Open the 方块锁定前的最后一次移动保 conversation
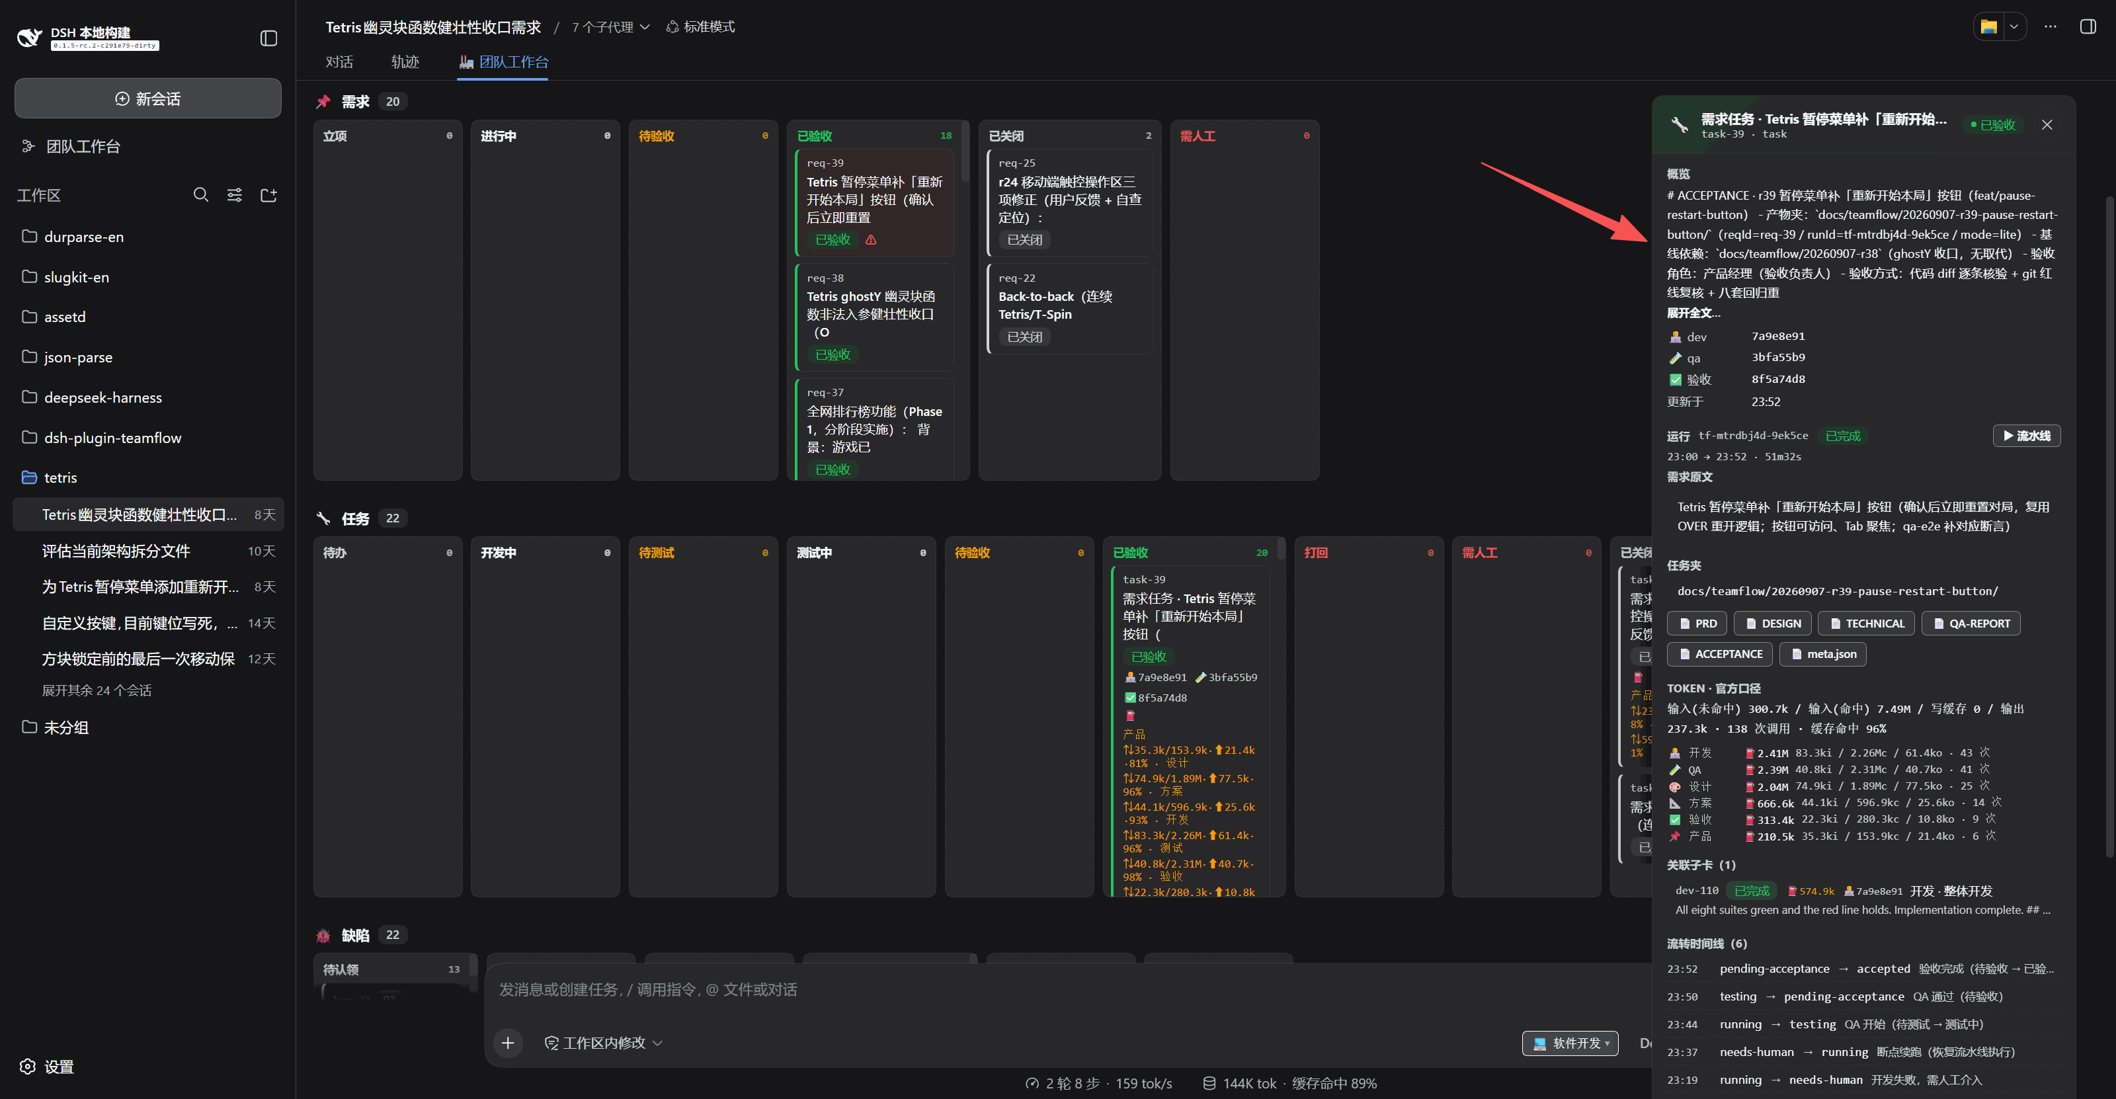 pos(148,659)
